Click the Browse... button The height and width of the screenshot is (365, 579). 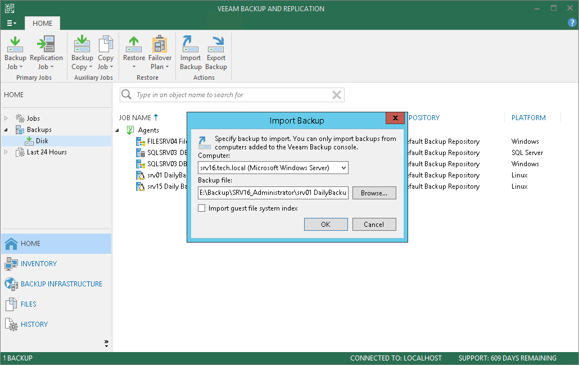tap(374, 193)
